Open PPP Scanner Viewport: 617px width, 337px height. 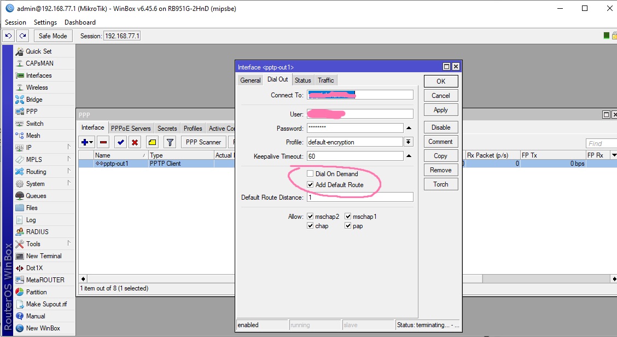[x=203, y=142]
